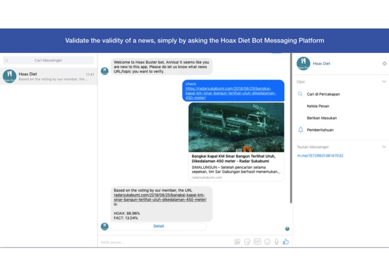This screenshot has width=389, height=276.
Task: Click Hoax Diet avatar in conversation list
Action: 10,76
